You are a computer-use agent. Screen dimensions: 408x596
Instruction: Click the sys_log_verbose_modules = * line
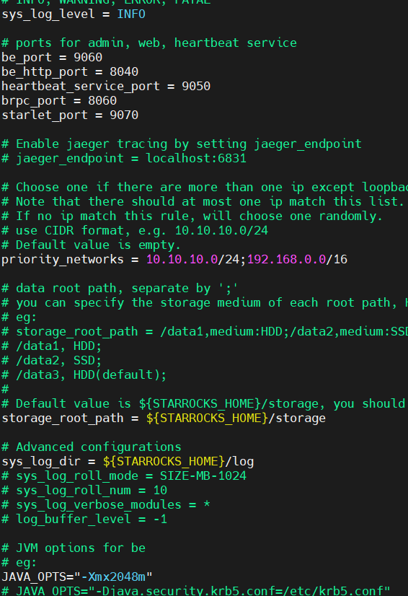pos(106,505)
